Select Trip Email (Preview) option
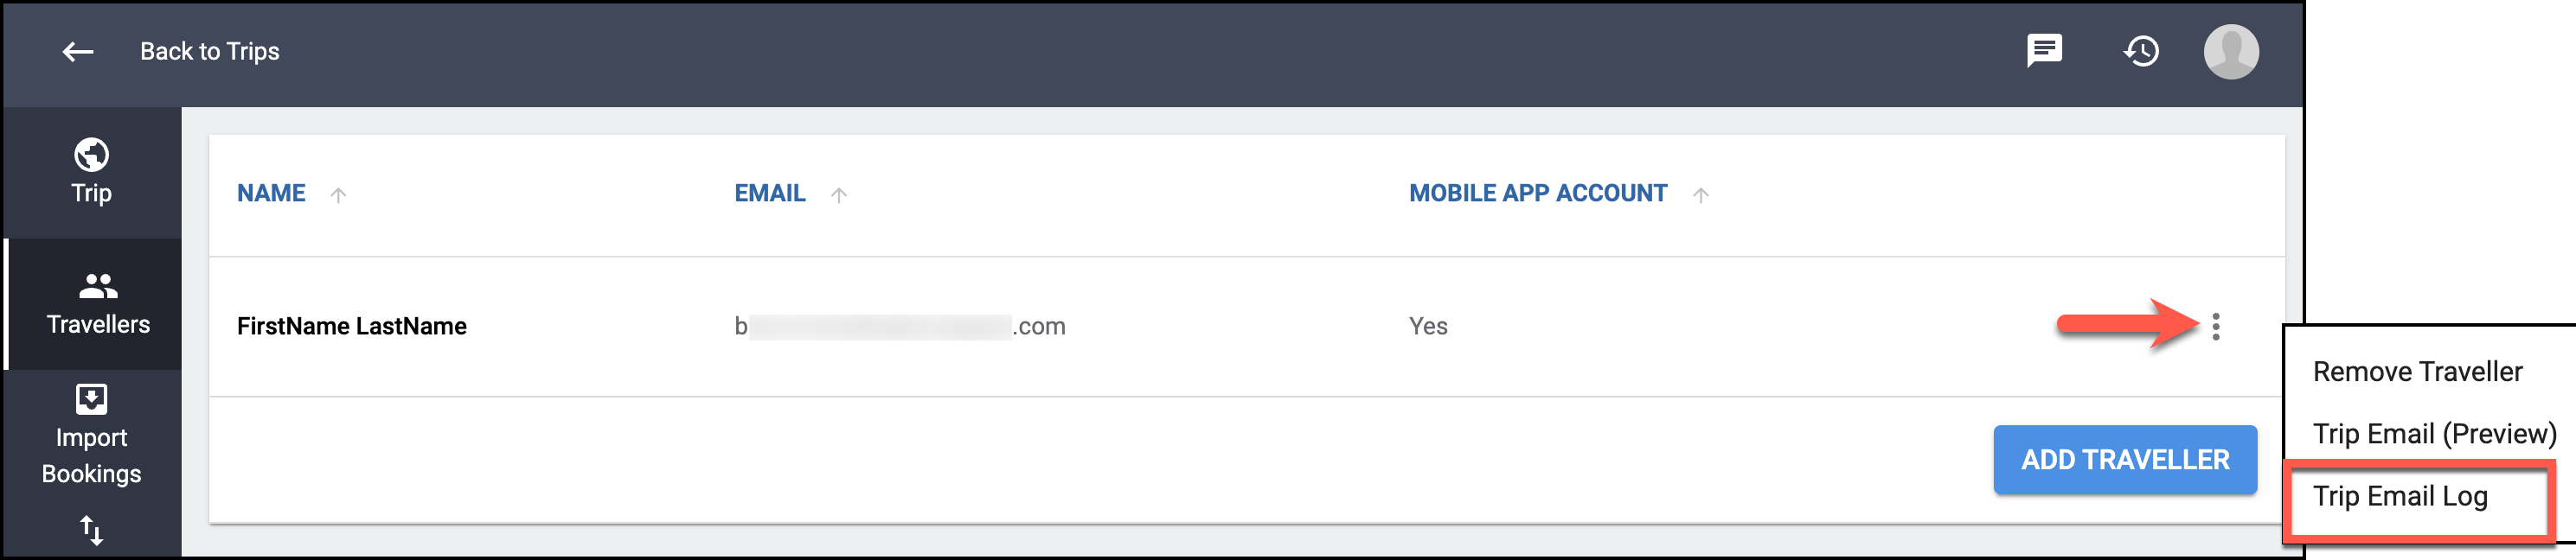The image size is (2576, 560). (2434, 434)
